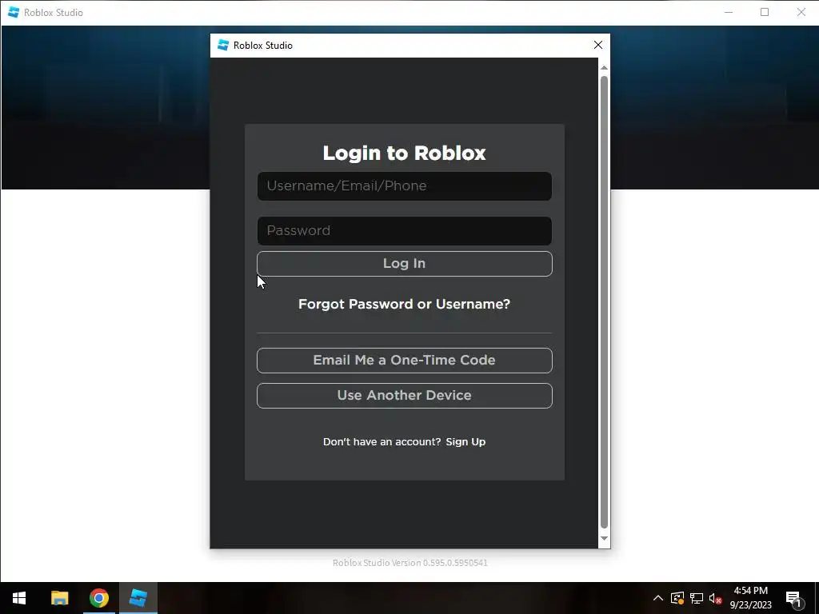Show hidden system tray icons
This screenshot has height=614, width=819.
pyautogui.click(x=658, y=598)
